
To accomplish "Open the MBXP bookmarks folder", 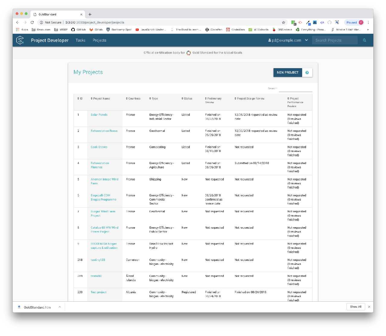I will (61, 30).
